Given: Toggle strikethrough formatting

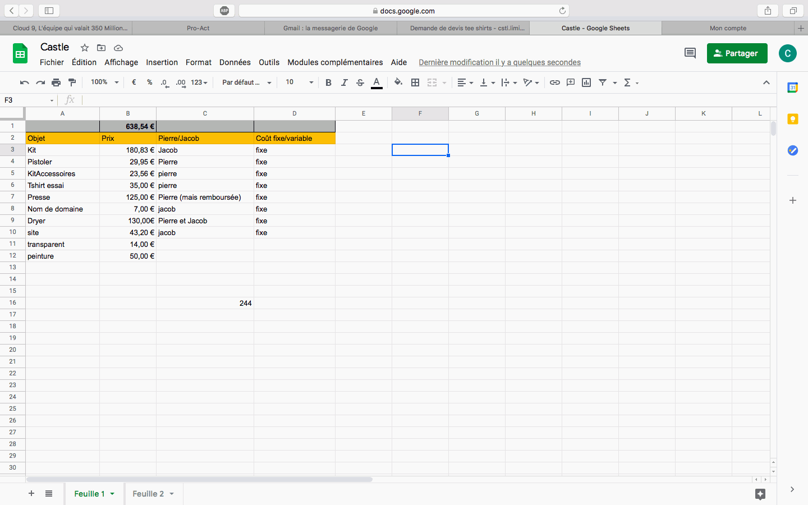Looking at the screenshot, I should [x=360, y=82].
